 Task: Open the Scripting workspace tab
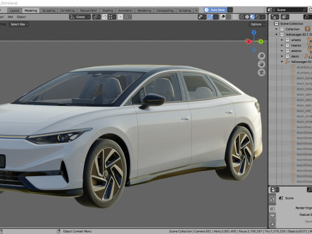(185, 10)
